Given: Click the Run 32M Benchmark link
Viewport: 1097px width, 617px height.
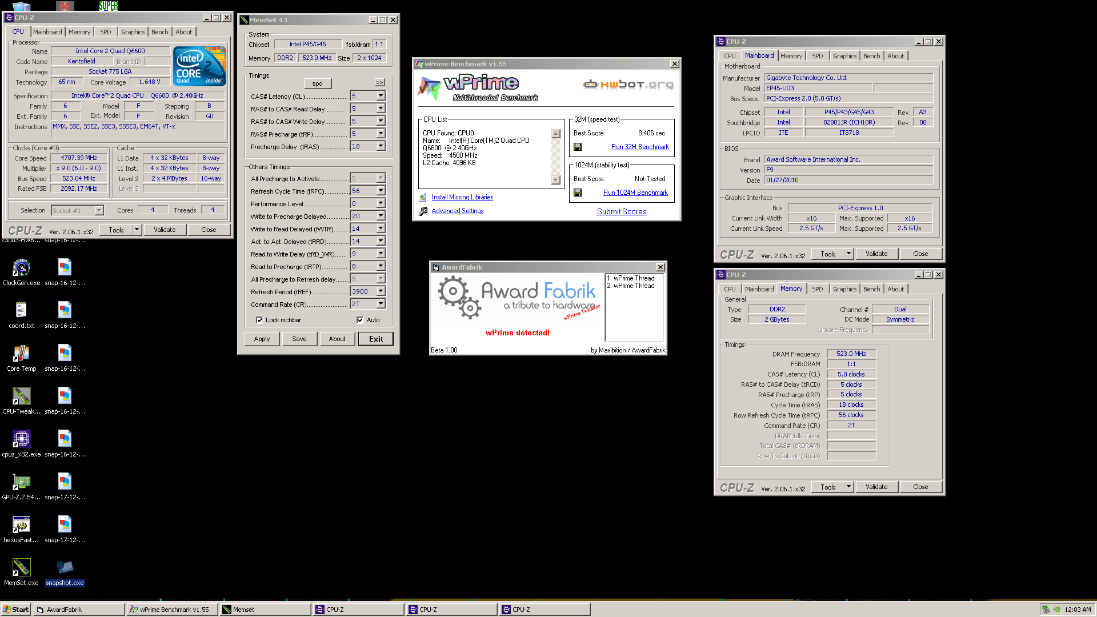Looking at the screenshot, I should 640,147.
